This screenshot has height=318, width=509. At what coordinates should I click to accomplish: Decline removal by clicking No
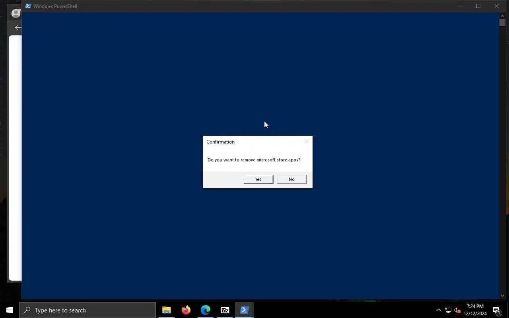tap(291, 179)
